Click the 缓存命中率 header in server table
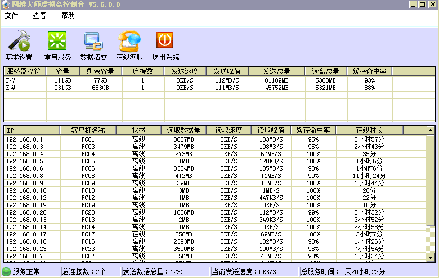The width and height of the screenshot is (439, 278). point(369,71)
